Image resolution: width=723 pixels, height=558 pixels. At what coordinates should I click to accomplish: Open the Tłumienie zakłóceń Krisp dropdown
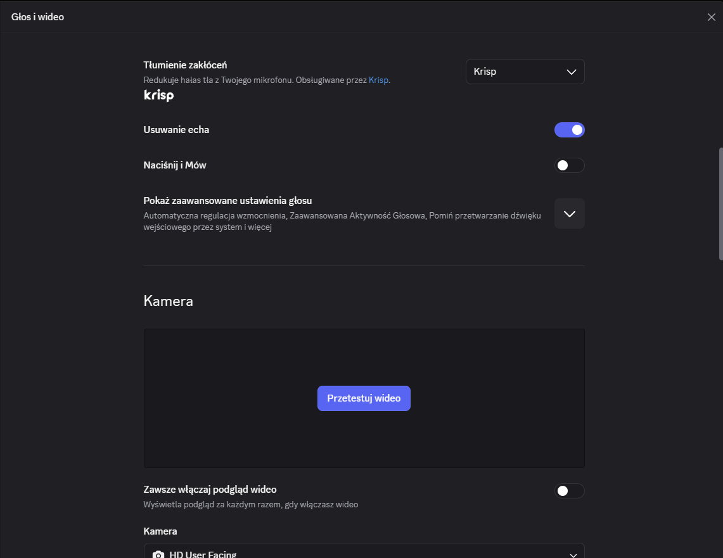pos(525,72)
